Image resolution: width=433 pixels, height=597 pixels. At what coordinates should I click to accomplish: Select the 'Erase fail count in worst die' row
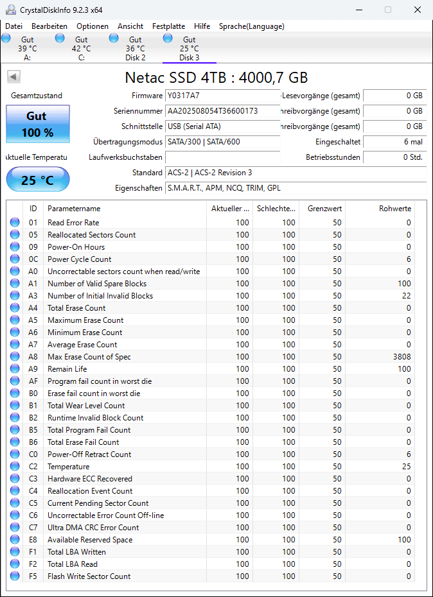(x=211, y=394)
